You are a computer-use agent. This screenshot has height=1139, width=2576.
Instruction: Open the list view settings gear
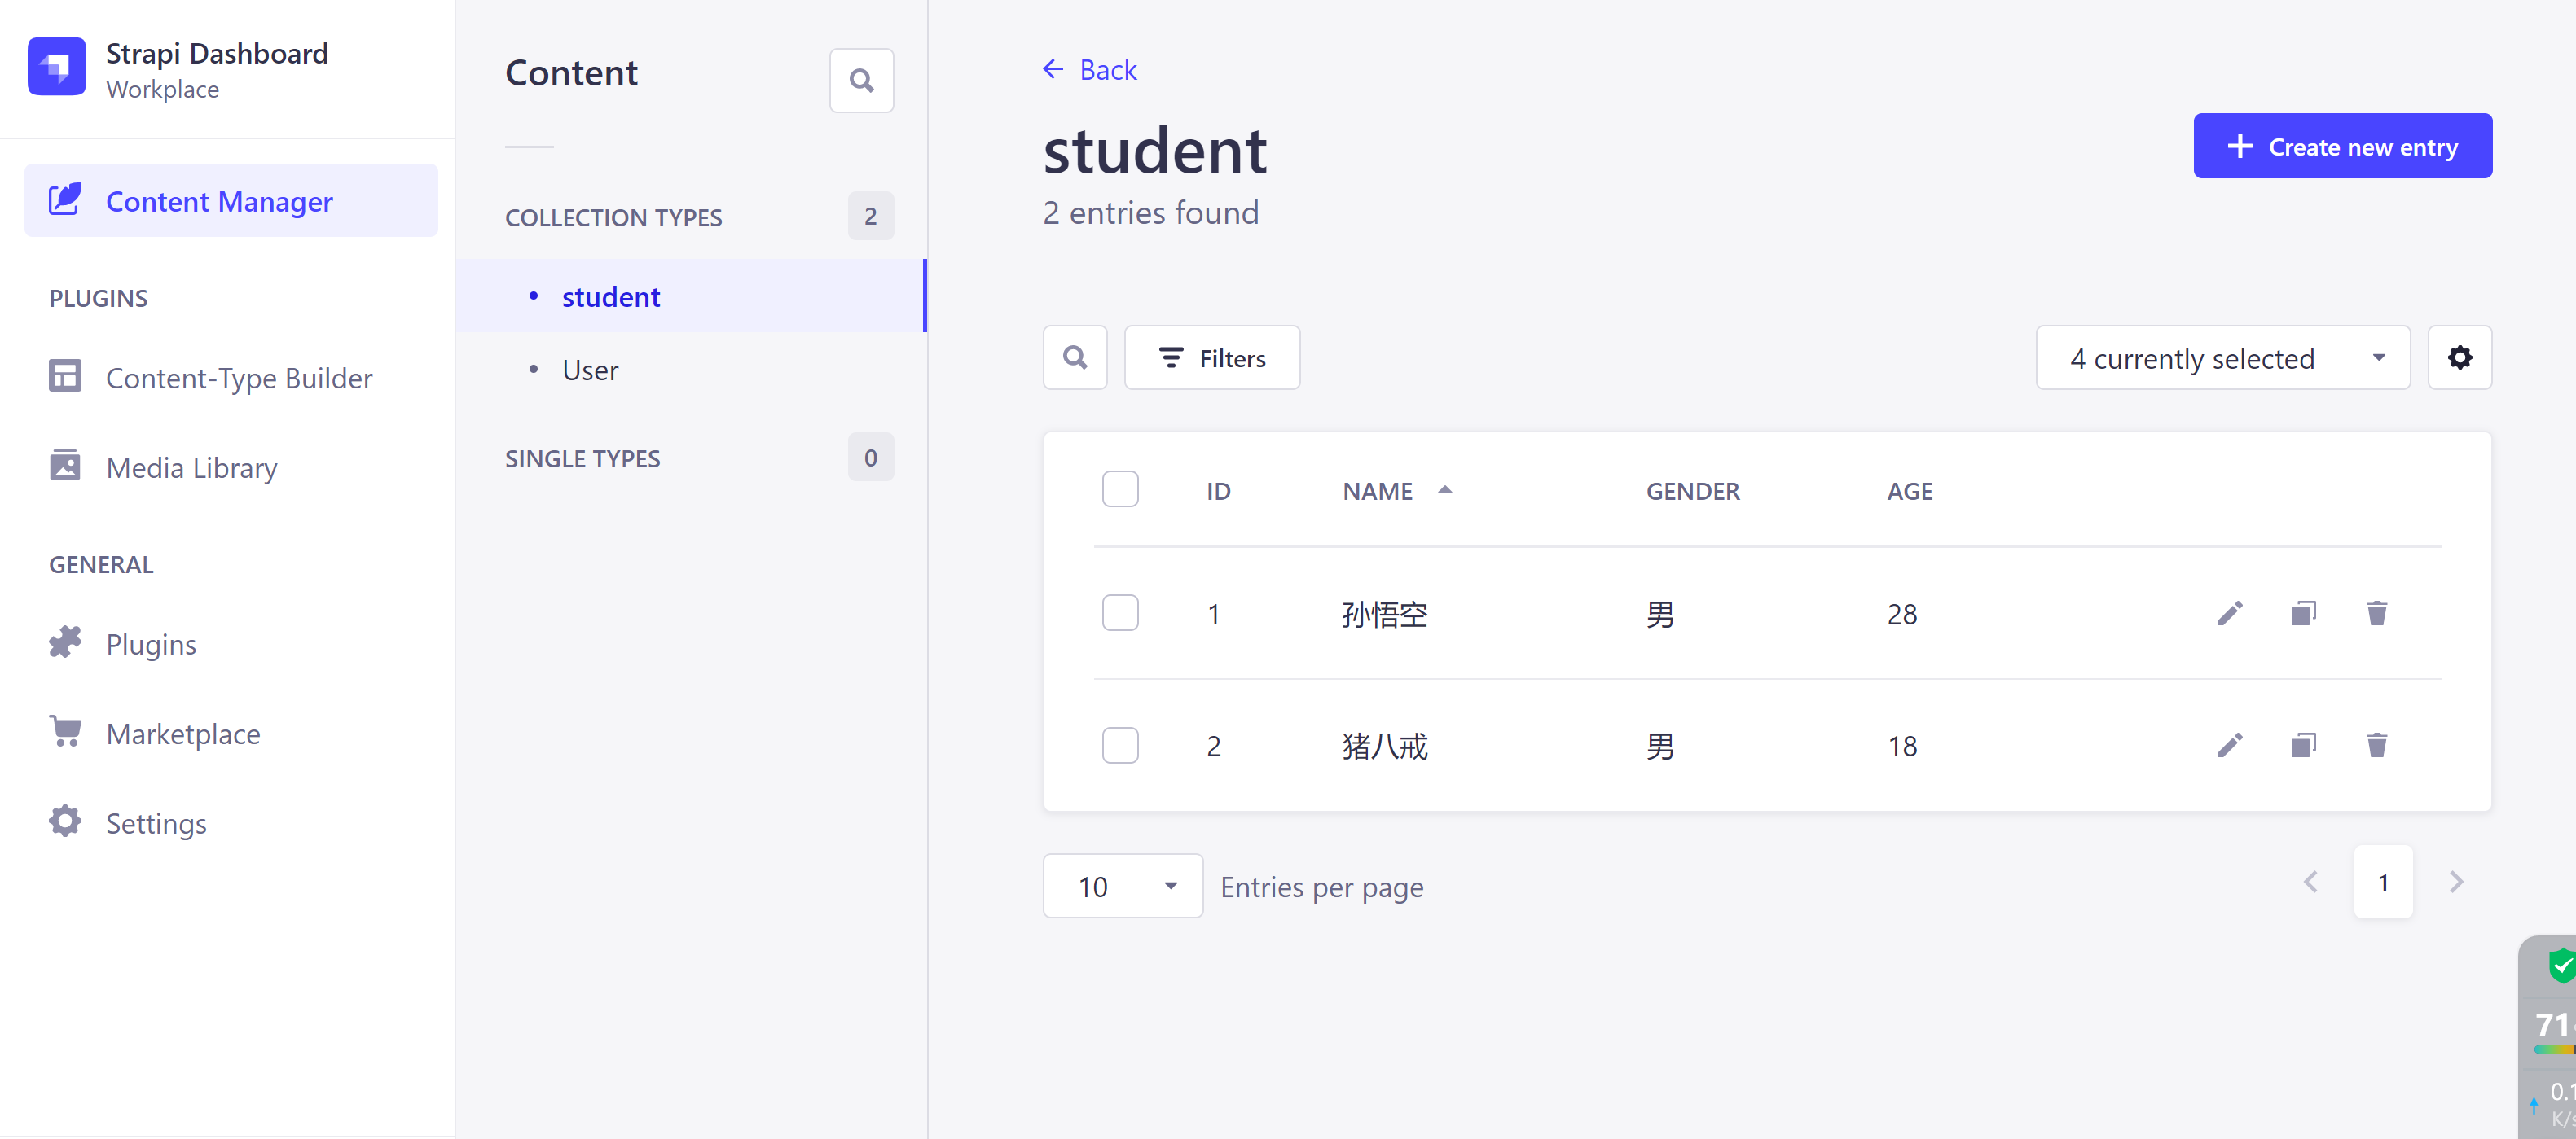coord(2459,357)
